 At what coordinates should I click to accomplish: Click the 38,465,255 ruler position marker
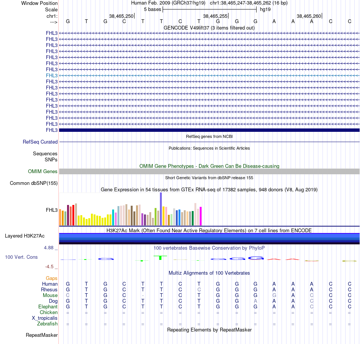215,16
